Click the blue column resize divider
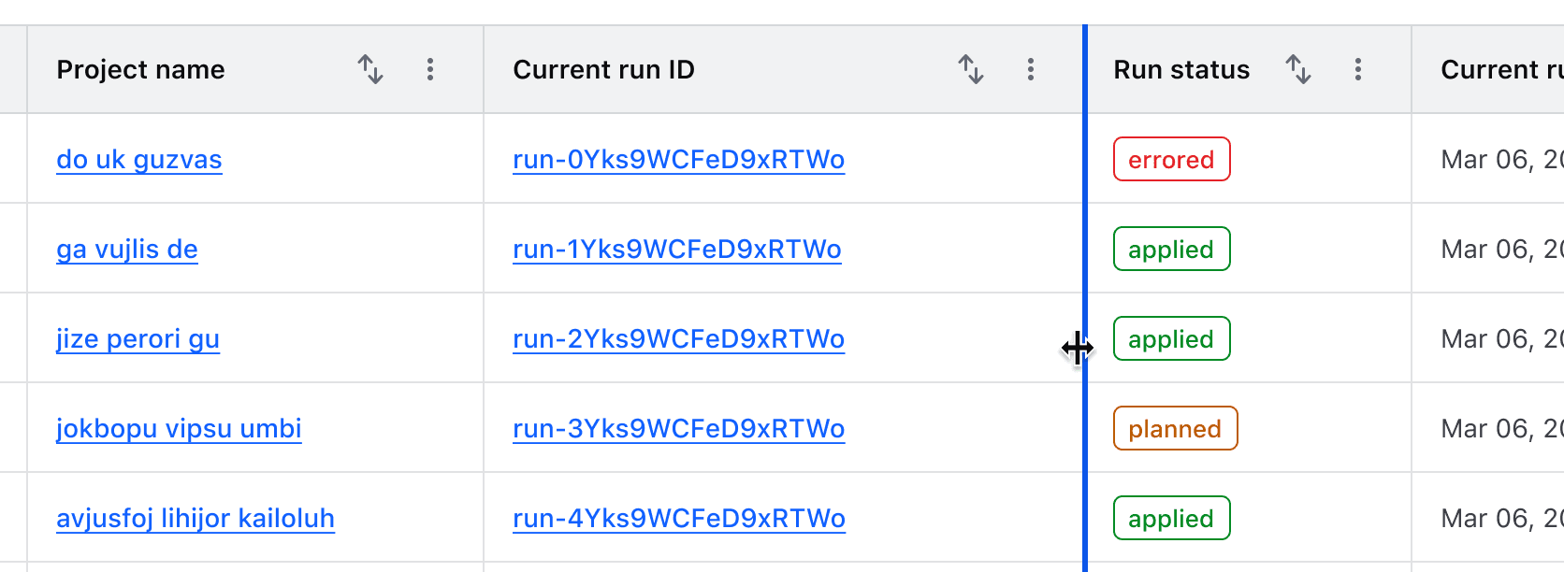 pyautogui.click(x=1086, y=349)
